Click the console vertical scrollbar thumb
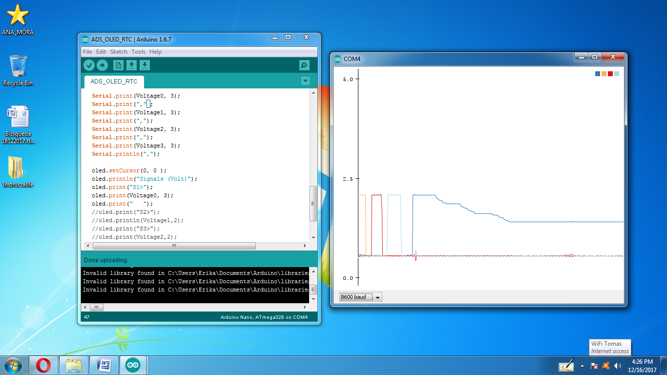 [x=313, y=290]
